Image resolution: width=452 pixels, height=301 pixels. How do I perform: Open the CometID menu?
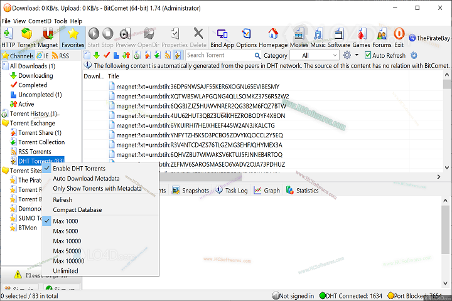pyautogui.click(x=40, y=21)
